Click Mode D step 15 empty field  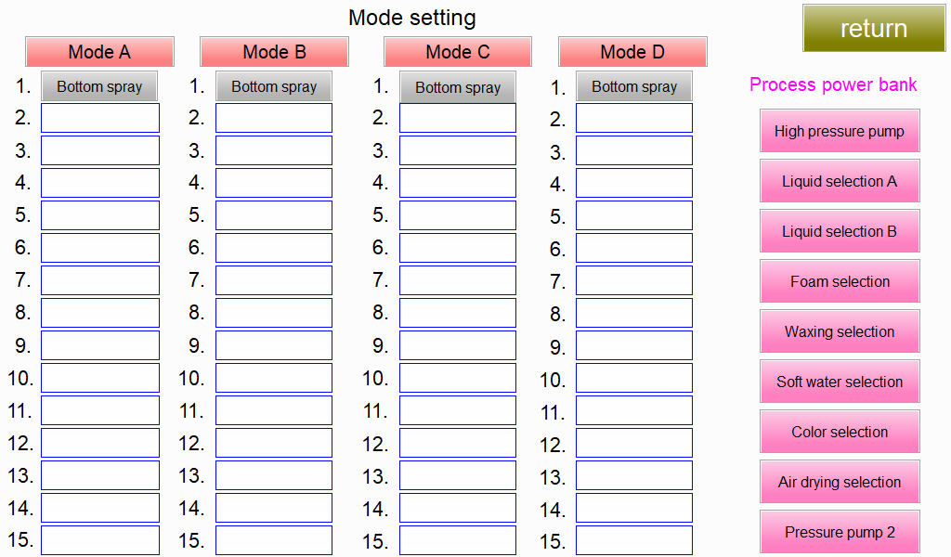click(634, 541)
